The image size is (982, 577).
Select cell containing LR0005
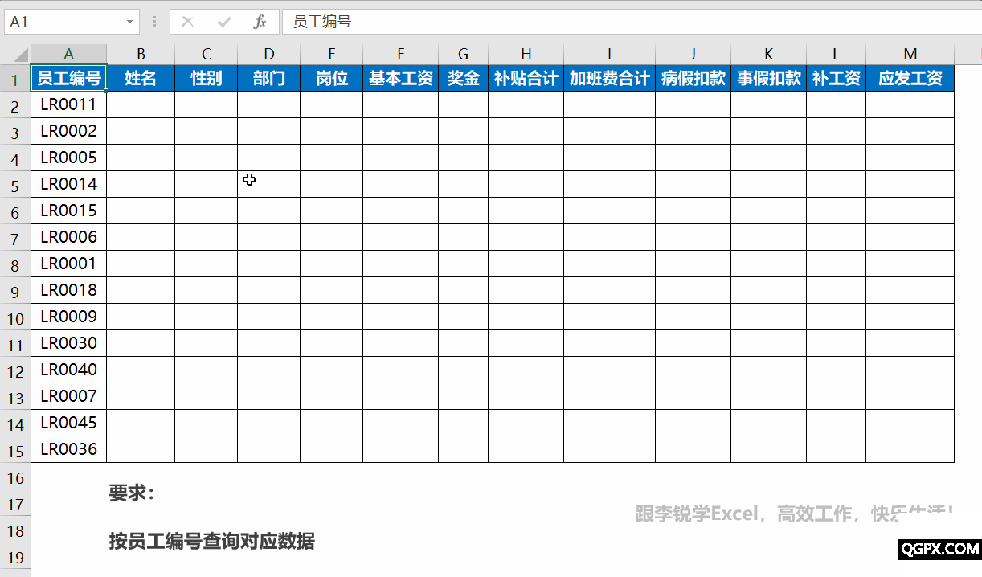[68, 158]
